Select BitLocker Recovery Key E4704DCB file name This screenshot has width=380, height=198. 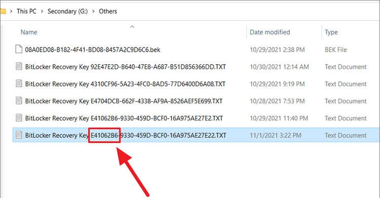[124, 101]
